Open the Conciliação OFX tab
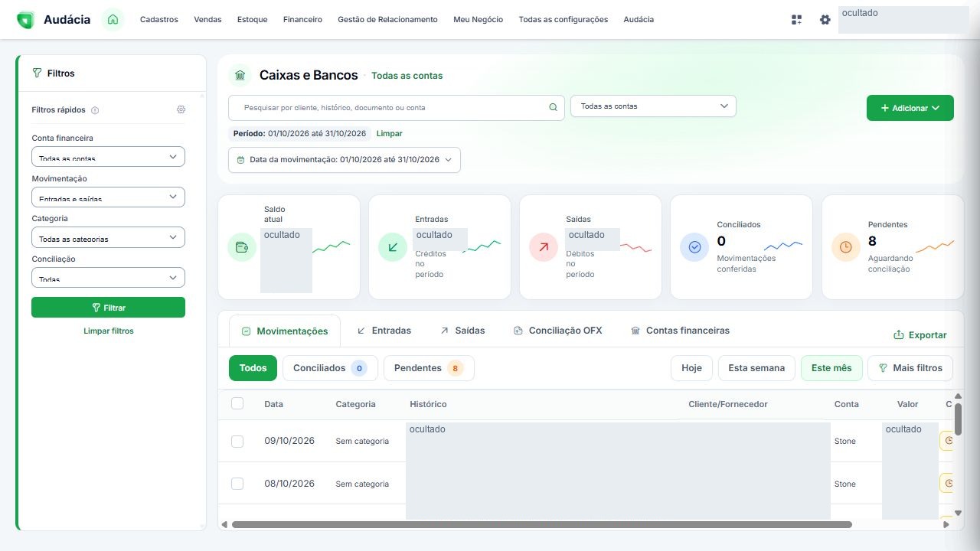 pos(557,331)
